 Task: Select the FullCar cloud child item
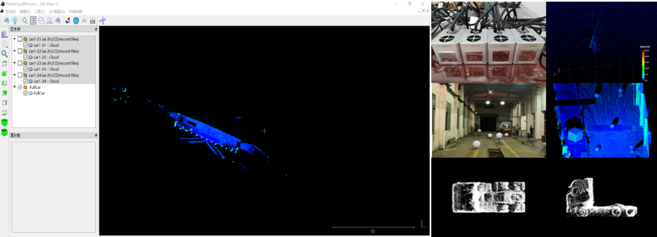click(39, 93)
